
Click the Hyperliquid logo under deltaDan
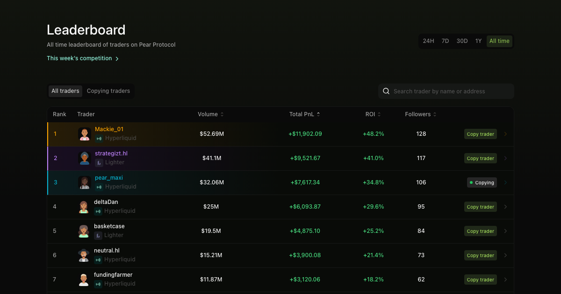(98, 211)
